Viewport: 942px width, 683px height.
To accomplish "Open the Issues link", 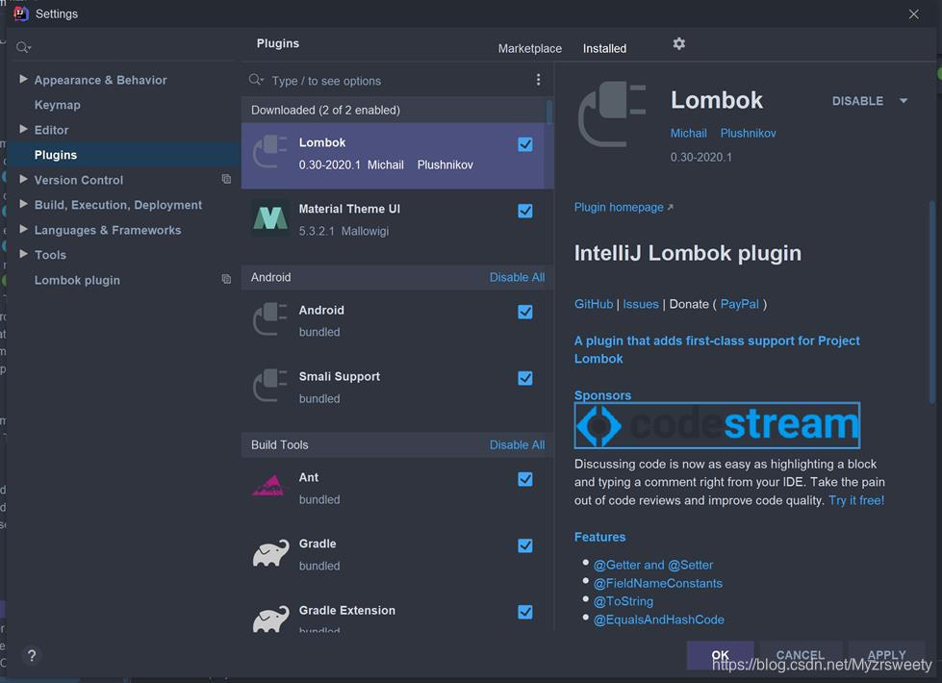I will [641, 304].
